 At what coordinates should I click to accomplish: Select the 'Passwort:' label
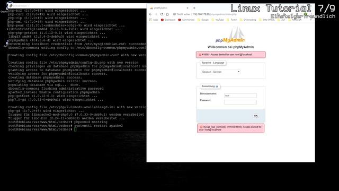[x=206, y=100]
